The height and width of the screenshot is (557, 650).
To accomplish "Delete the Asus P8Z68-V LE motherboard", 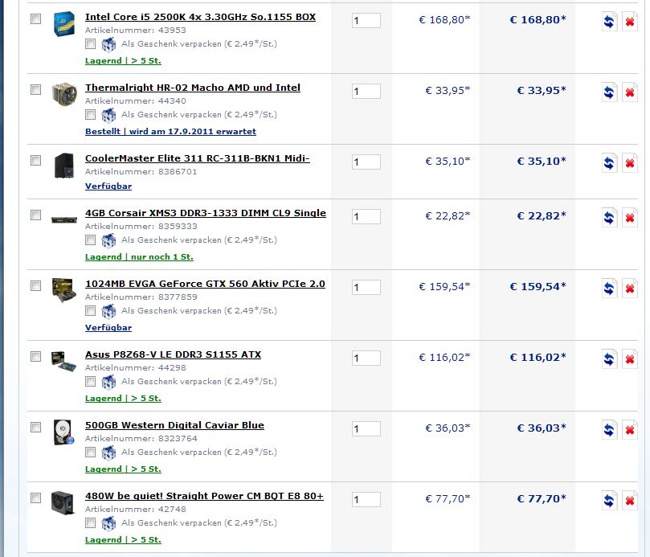I will [x=630, y=359].
